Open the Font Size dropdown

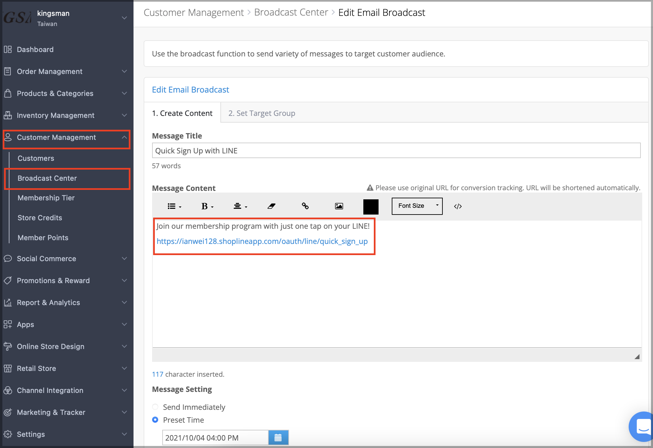pos(417,206)
